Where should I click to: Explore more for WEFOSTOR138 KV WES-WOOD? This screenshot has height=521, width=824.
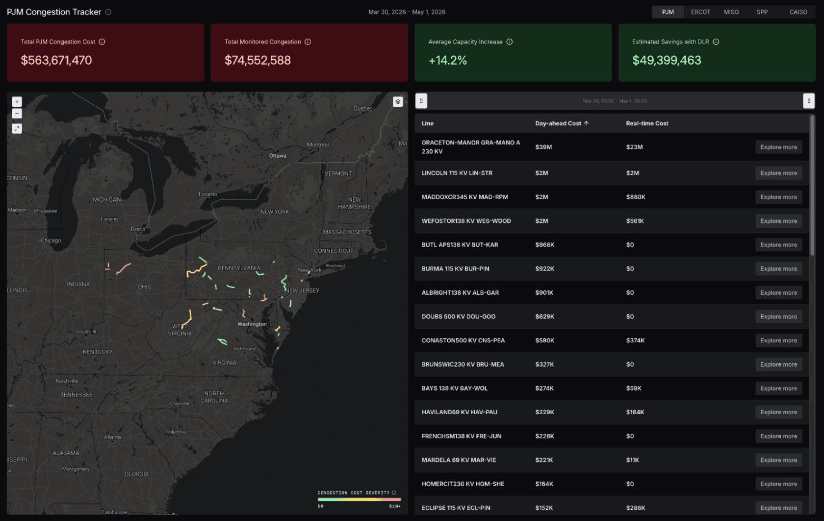click(778, 221)
